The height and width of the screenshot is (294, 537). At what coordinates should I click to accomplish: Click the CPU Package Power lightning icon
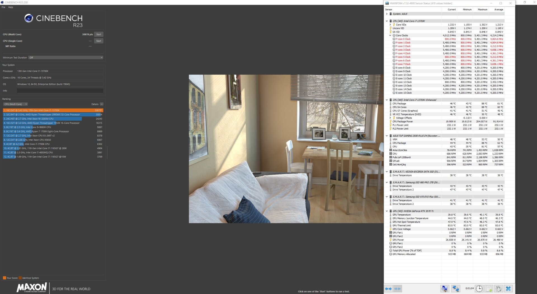390,121
